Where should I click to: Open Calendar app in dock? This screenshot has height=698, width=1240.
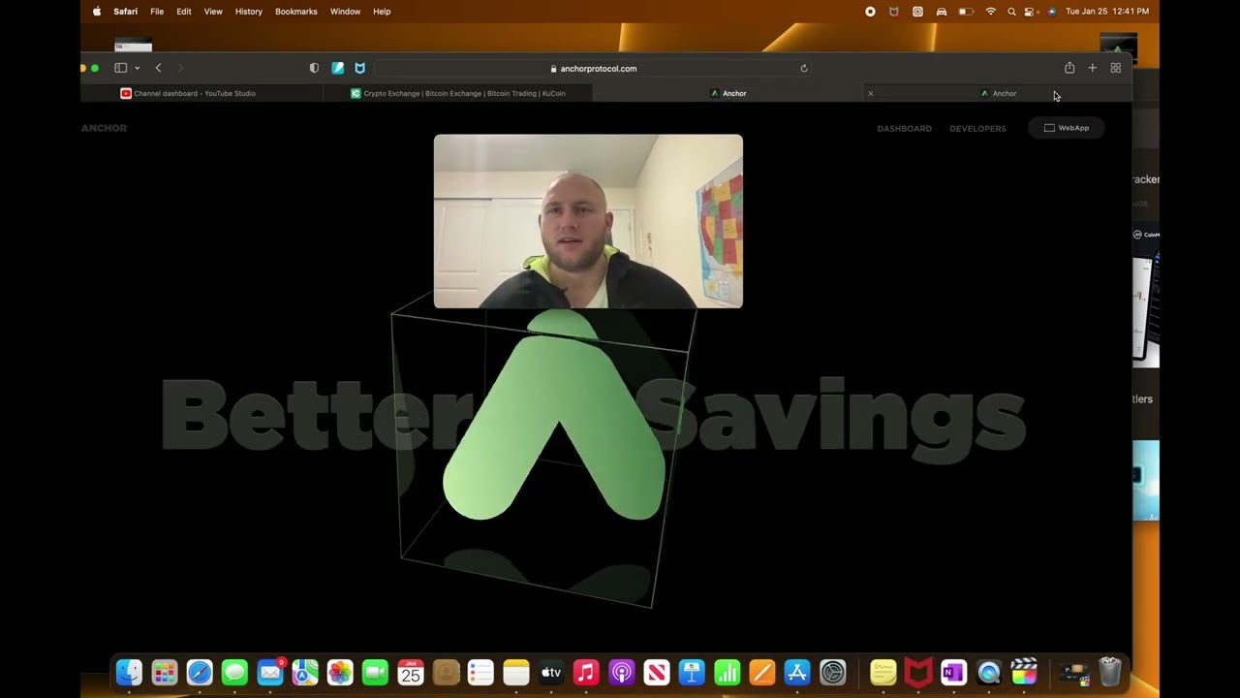(411, 673)
